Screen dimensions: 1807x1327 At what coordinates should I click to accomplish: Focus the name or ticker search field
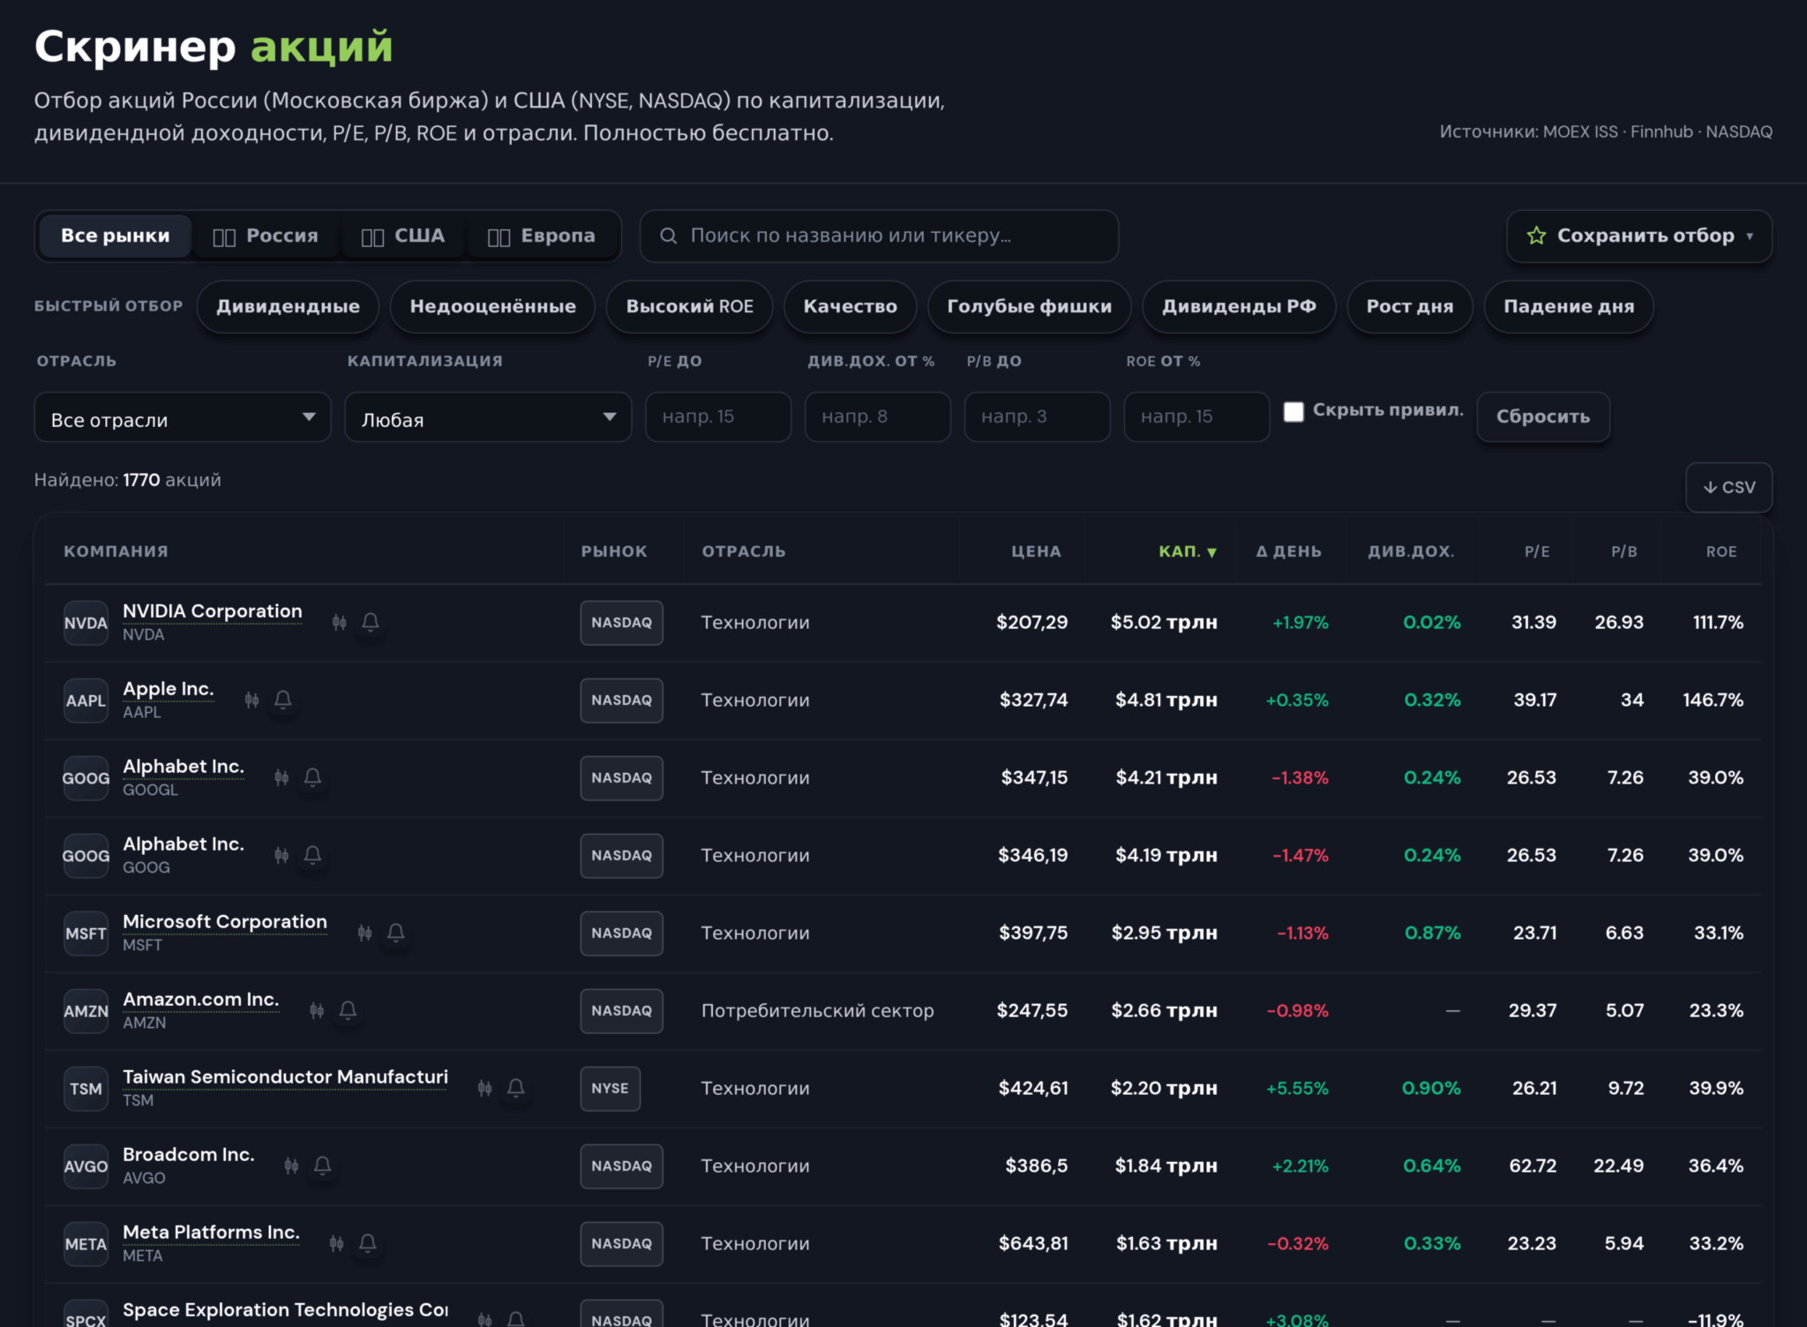(x=879, y=236)
